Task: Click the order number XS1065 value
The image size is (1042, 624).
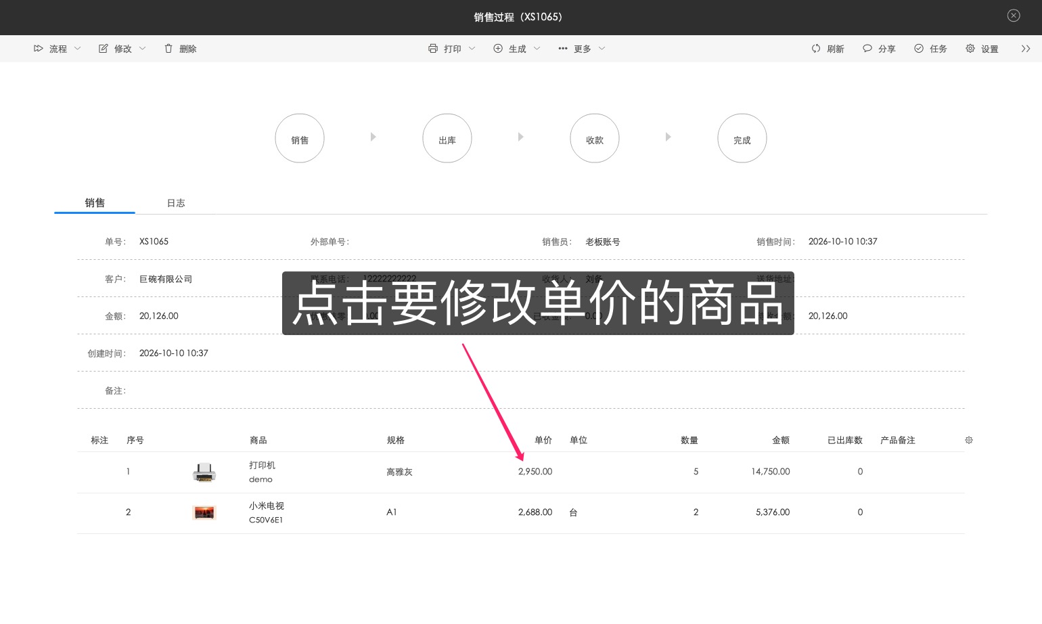Action: click(x=154, y=242)
